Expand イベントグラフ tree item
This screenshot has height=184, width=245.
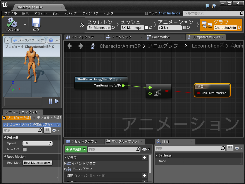[65, 163]
